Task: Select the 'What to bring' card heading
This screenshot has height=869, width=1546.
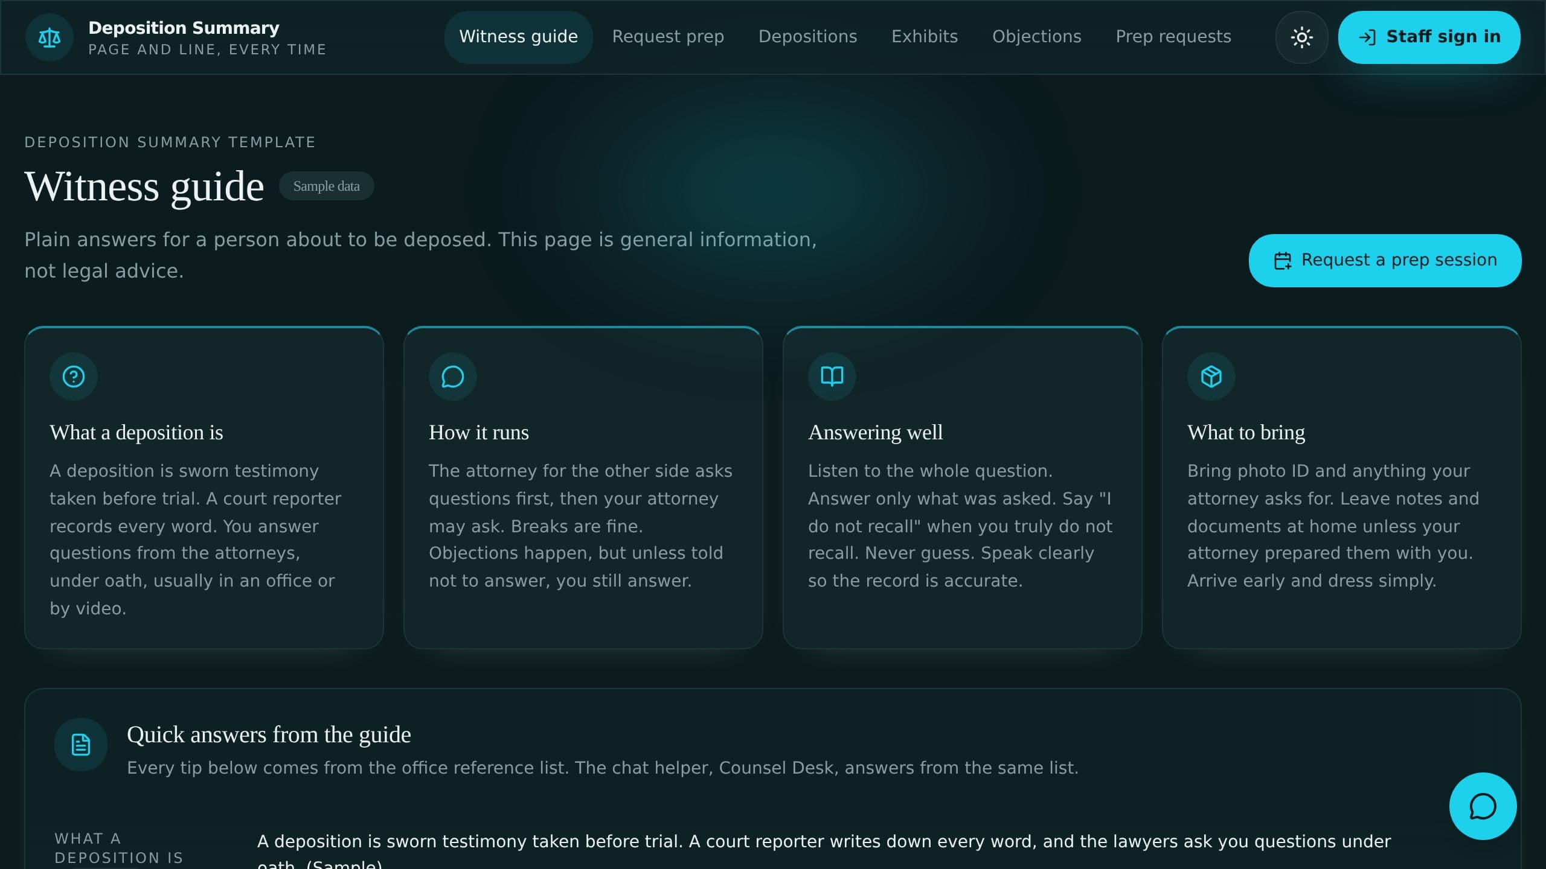Action: click(1246, 433)
